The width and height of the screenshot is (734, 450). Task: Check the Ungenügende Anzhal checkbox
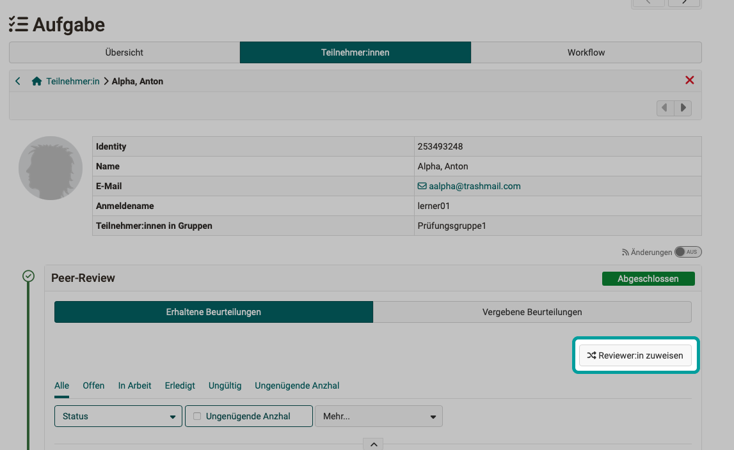pos(196,415)
